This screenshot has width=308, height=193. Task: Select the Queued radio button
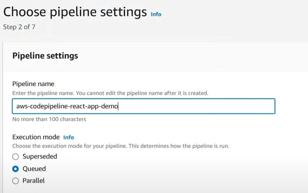click(x=16, y=169)
